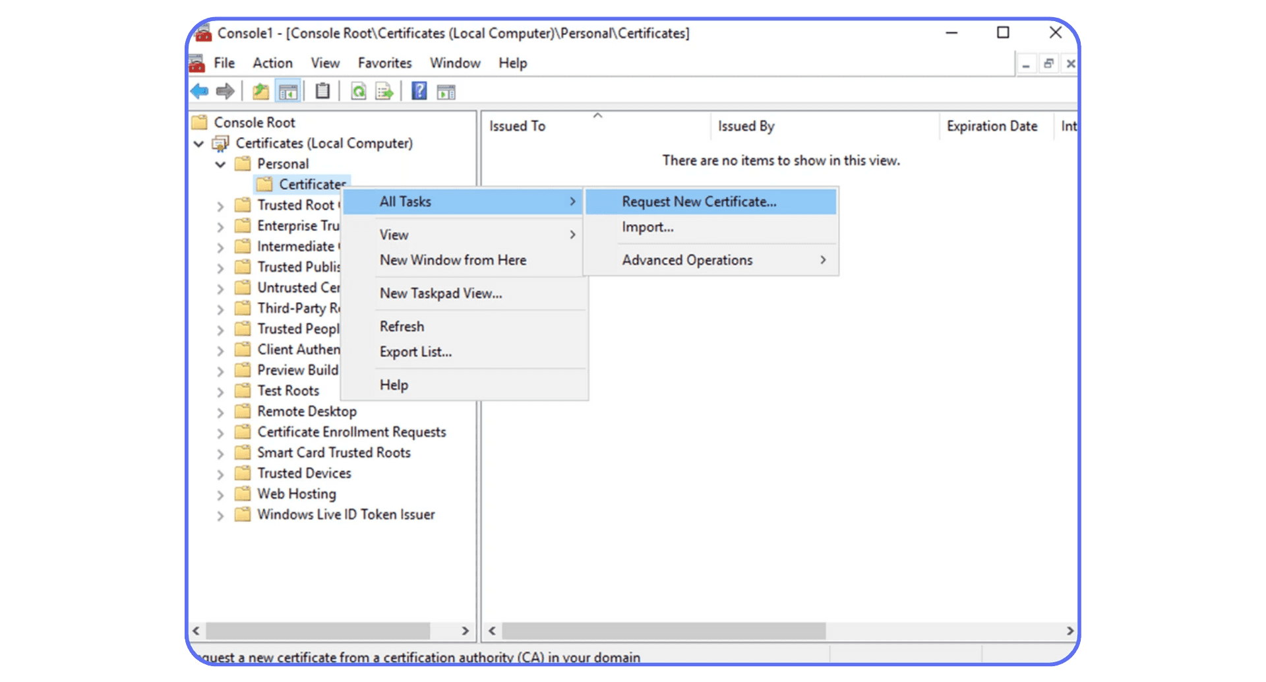Click the Refresh toolbar icon
Screen dimensions: 1266x682
(x=358, y=91)
